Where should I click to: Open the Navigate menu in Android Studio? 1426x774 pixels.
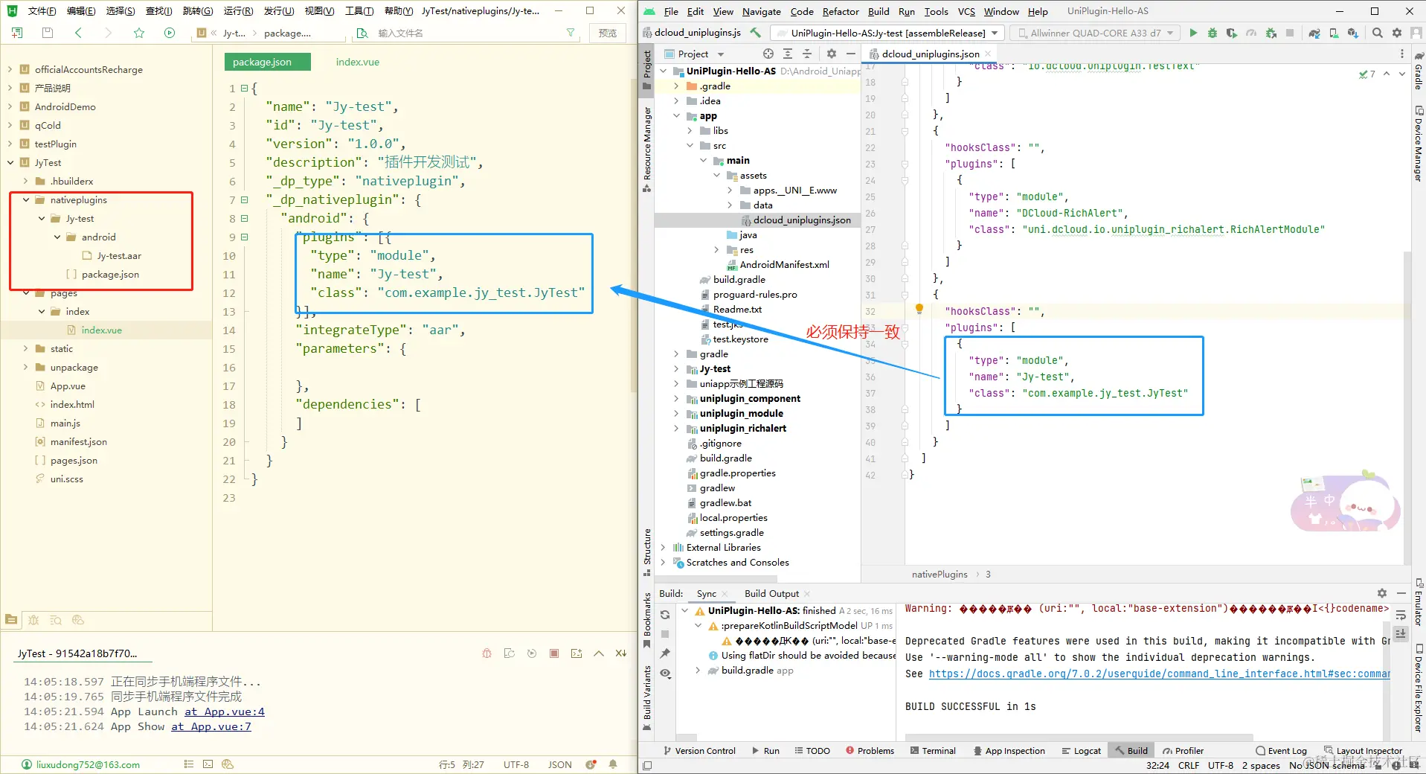point(761,11)
